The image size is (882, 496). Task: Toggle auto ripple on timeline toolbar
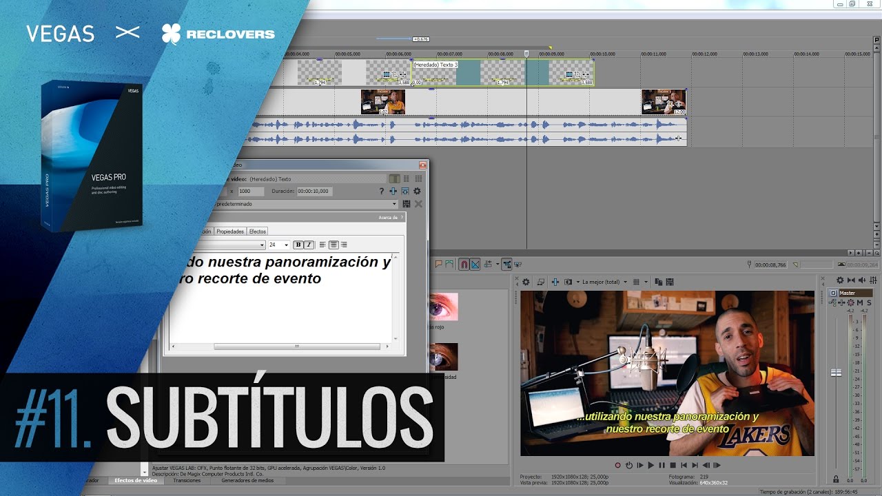(x=488, y=264)
